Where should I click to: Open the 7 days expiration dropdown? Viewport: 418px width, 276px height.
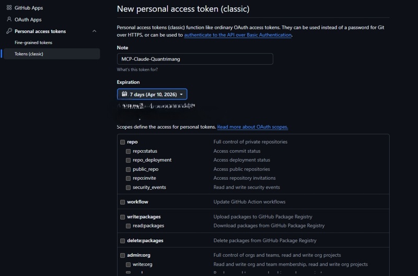coord(152,94)
